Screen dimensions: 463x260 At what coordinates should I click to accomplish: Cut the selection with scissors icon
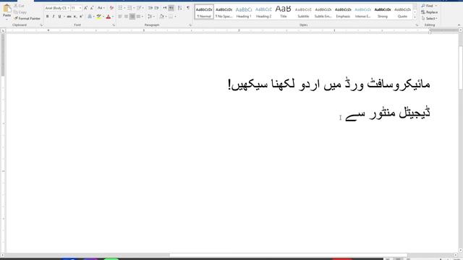tap(20, 6)
